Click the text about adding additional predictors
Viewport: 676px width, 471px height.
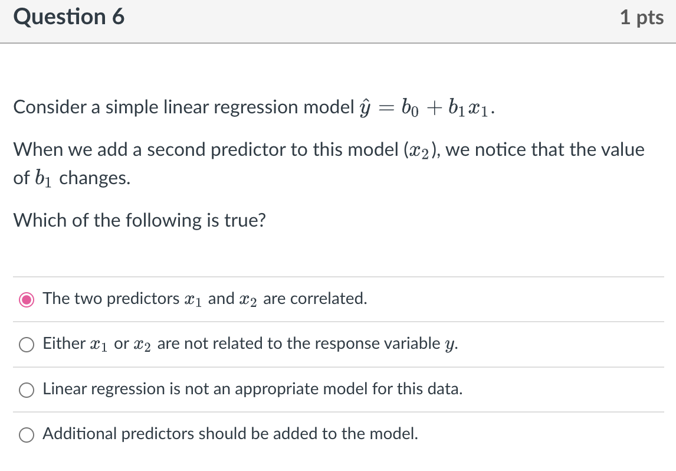230,434
